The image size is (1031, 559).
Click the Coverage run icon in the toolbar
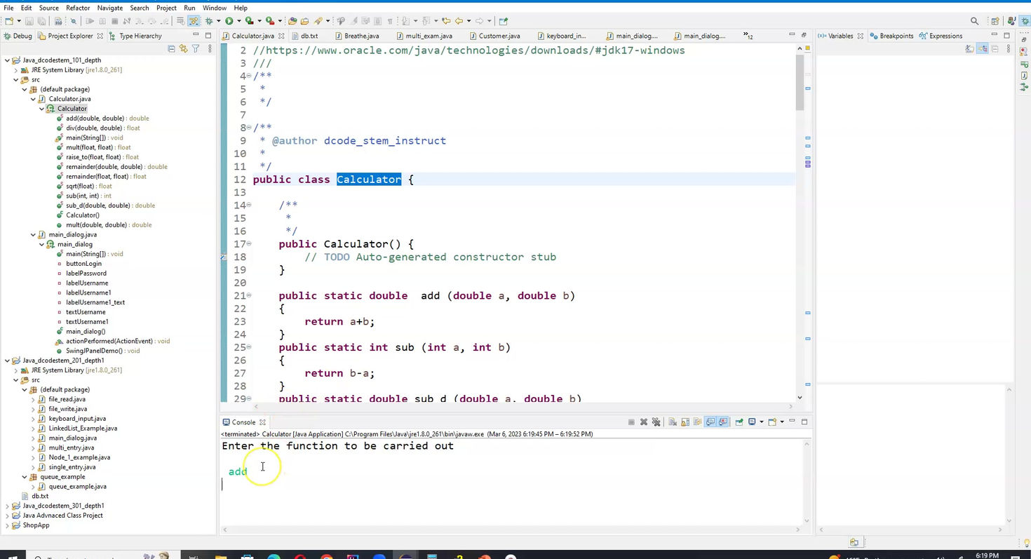[x=249, y=21]
